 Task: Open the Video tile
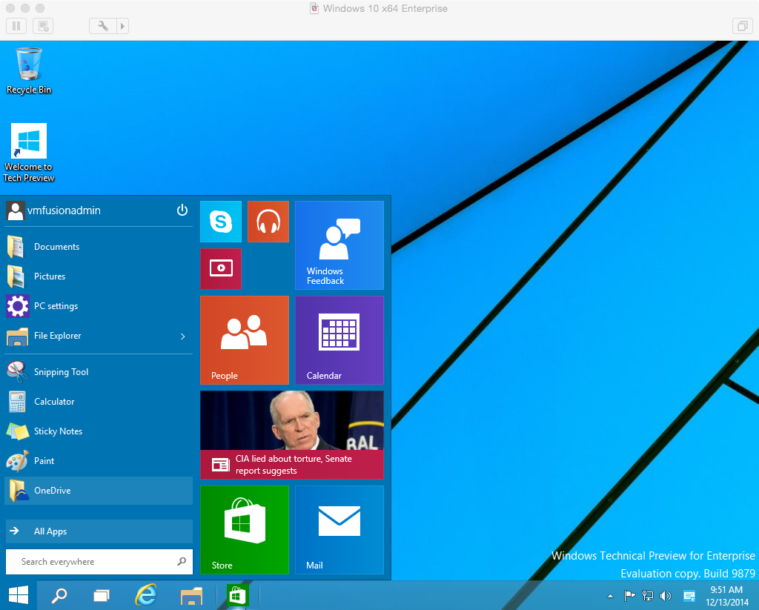pos(221,269)
